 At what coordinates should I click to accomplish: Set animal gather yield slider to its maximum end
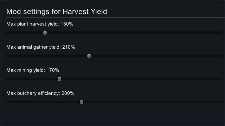click(221, 56)
